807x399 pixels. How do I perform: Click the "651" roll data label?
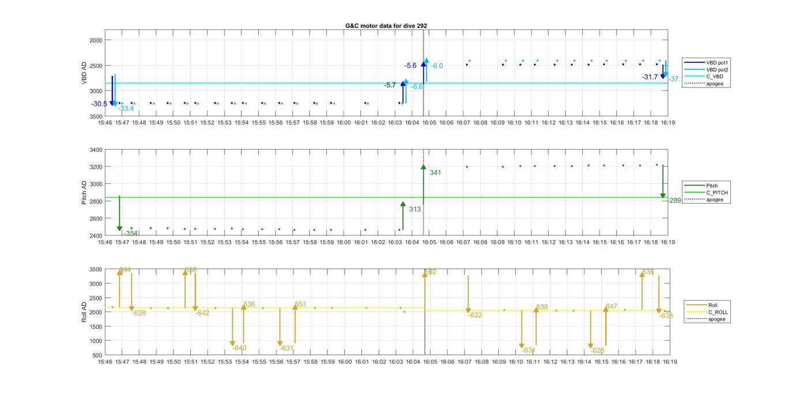[x=300, y=305]
